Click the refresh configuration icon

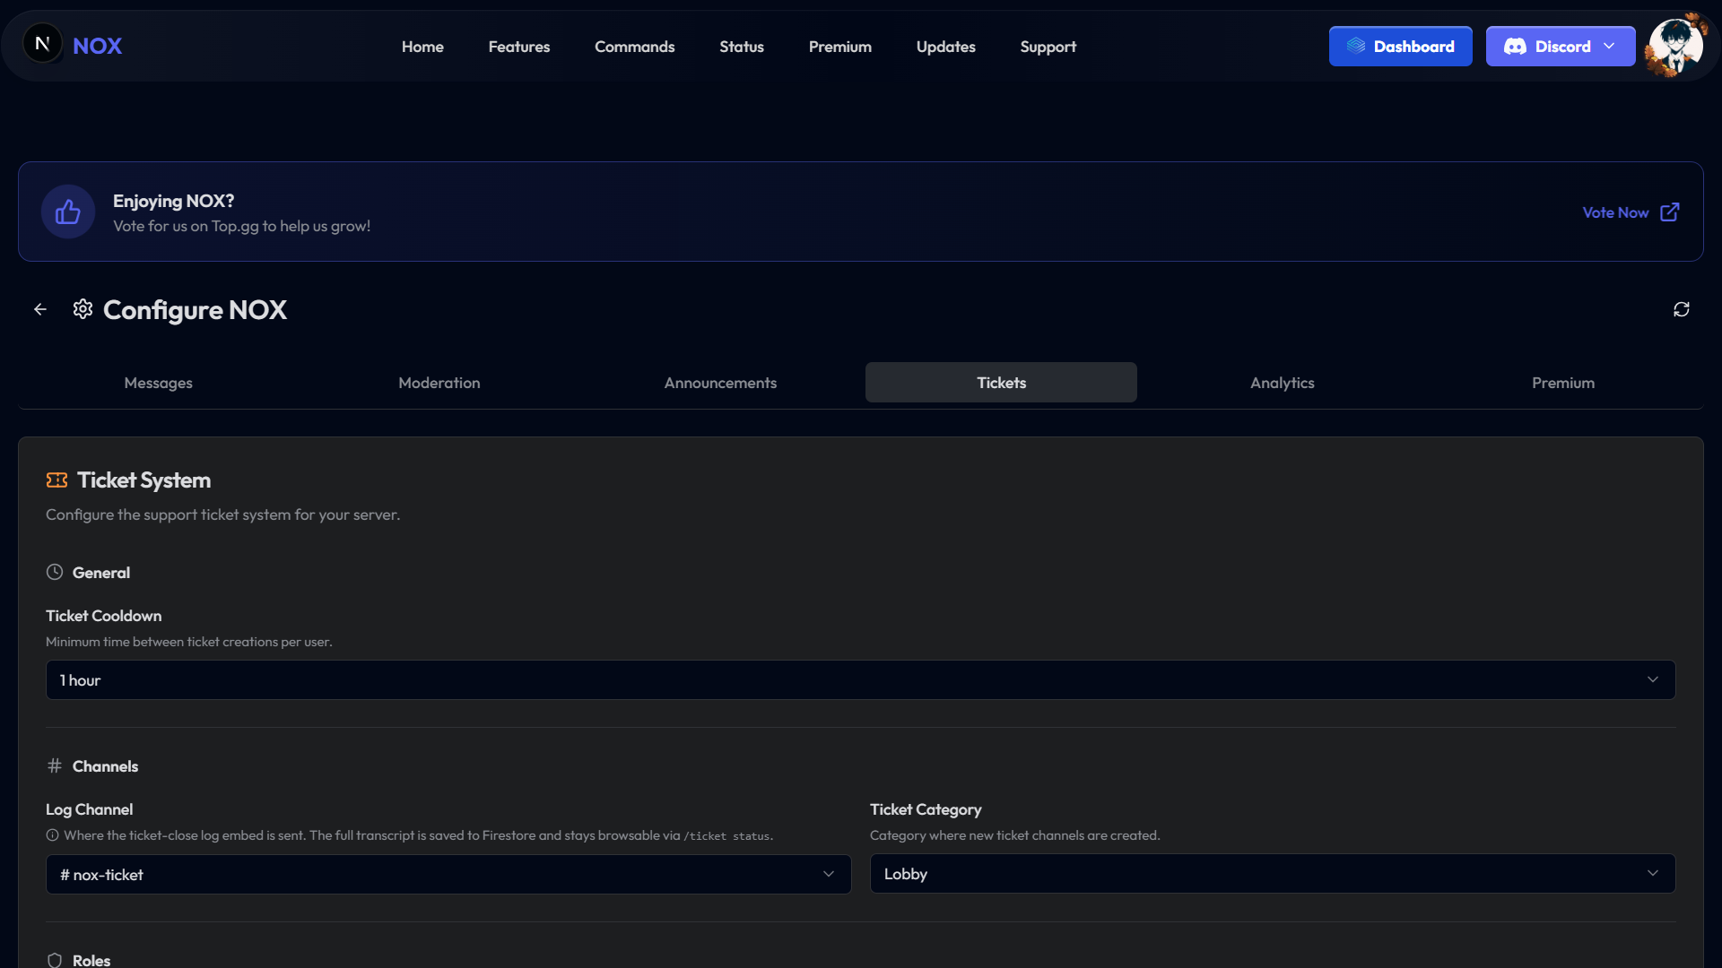pos(1682,309)
